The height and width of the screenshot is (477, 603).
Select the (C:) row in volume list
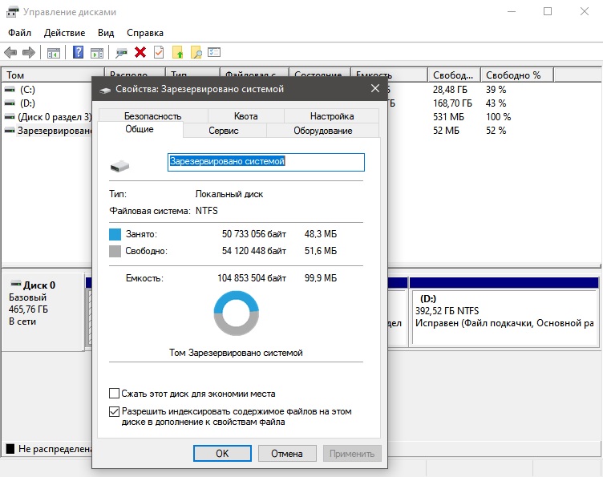click(48, 90)
